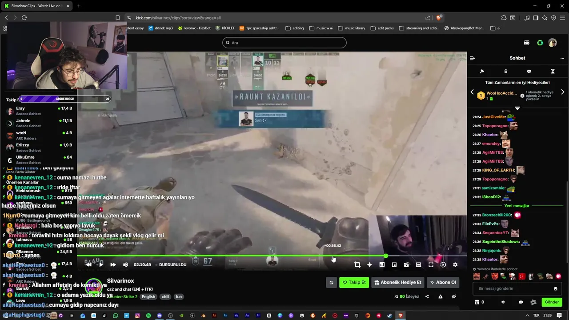Viewport: 569px width, 320px height.
Task: Bookmark this page icon in address bar
Action: [x=117, y=18]
